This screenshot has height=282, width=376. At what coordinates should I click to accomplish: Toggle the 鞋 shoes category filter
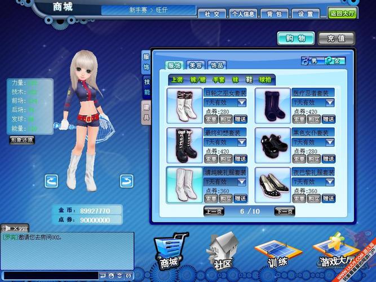(249, 80)
